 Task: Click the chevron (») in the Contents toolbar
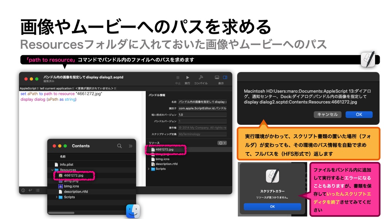[131, 146]
